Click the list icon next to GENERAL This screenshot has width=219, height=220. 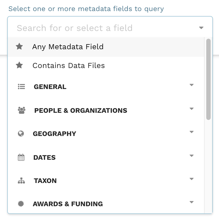tap(21, 87)
